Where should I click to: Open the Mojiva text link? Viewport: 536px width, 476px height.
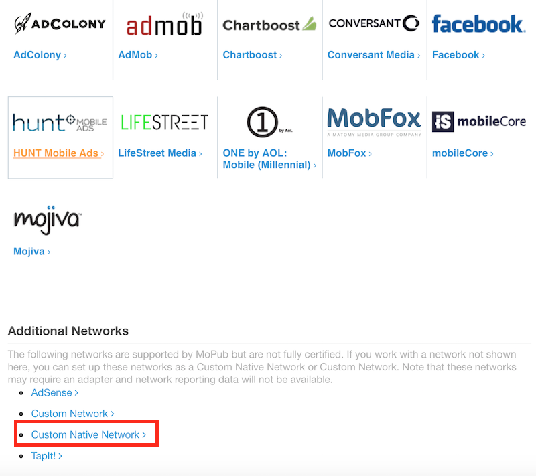point(31,251)
